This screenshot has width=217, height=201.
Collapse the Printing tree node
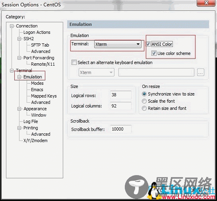(x=19, y=128)
